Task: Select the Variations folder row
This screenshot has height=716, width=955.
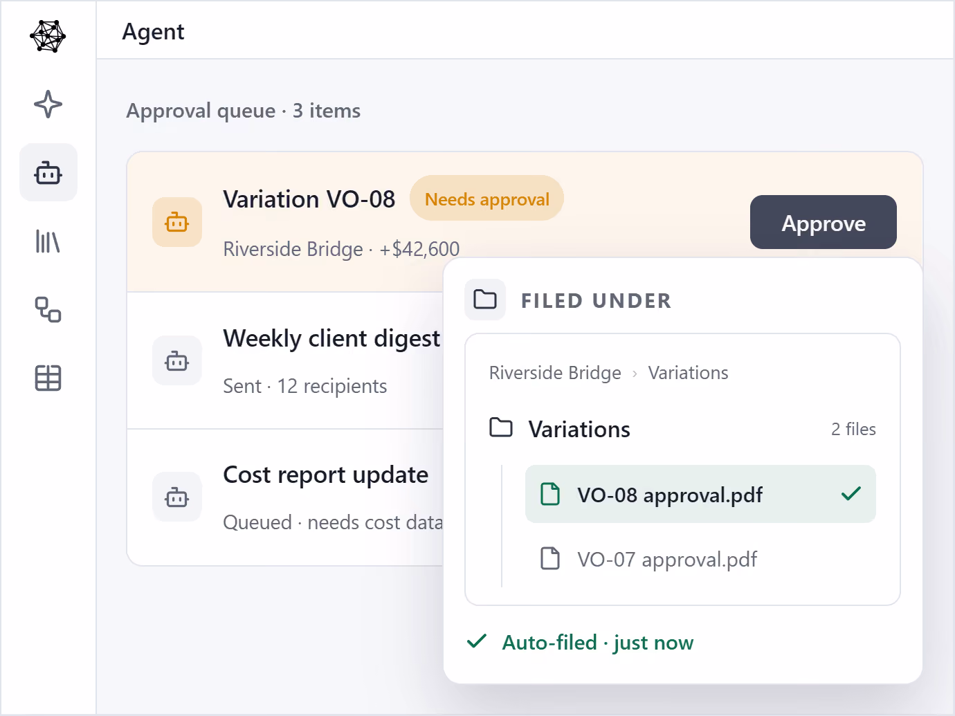Action: click(x=682, y=429)
